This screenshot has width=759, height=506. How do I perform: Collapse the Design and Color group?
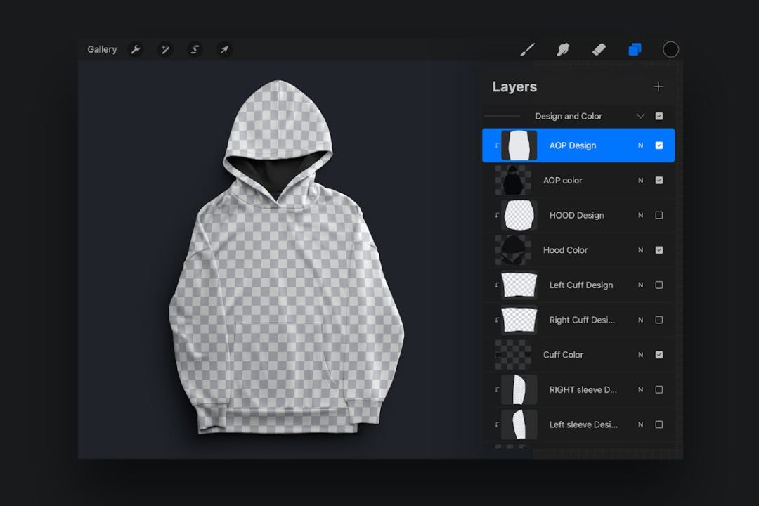pos(640,117)
